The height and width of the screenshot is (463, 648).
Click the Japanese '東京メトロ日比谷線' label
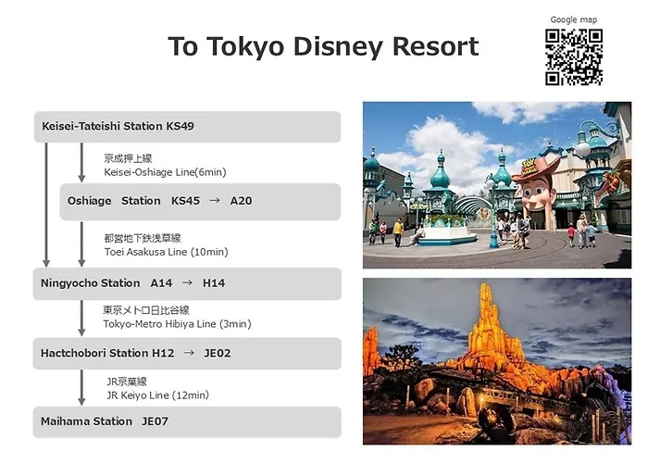[146, 310]
